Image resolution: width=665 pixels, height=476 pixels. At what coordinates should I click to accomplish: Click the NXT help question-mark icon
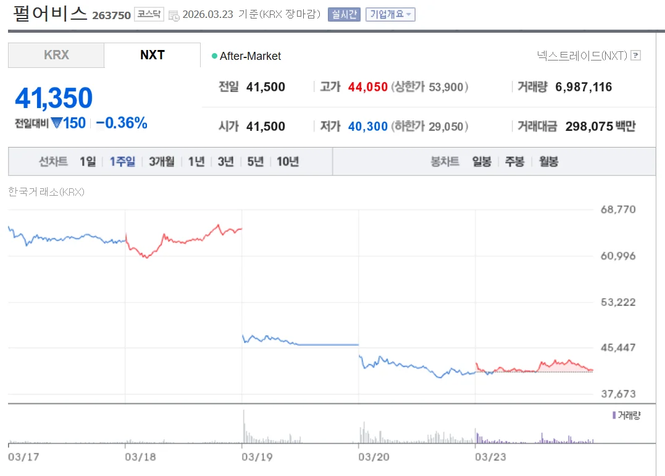pyautogui.click(x=635, y=55)
